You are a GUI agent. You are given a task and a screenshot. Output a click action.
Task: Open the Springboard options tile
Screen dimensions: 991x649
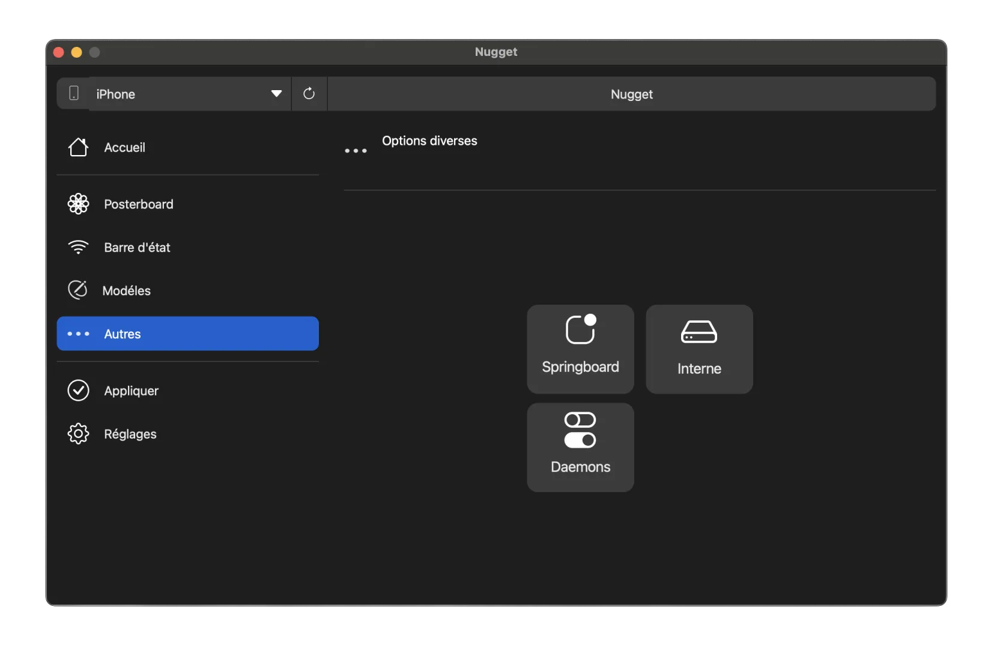580,349
